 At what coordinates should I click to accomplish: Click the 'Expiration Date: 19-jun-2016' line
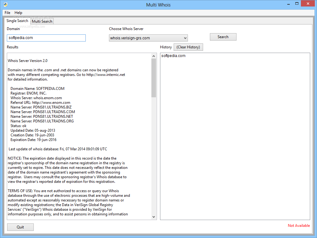pos(33,140)
